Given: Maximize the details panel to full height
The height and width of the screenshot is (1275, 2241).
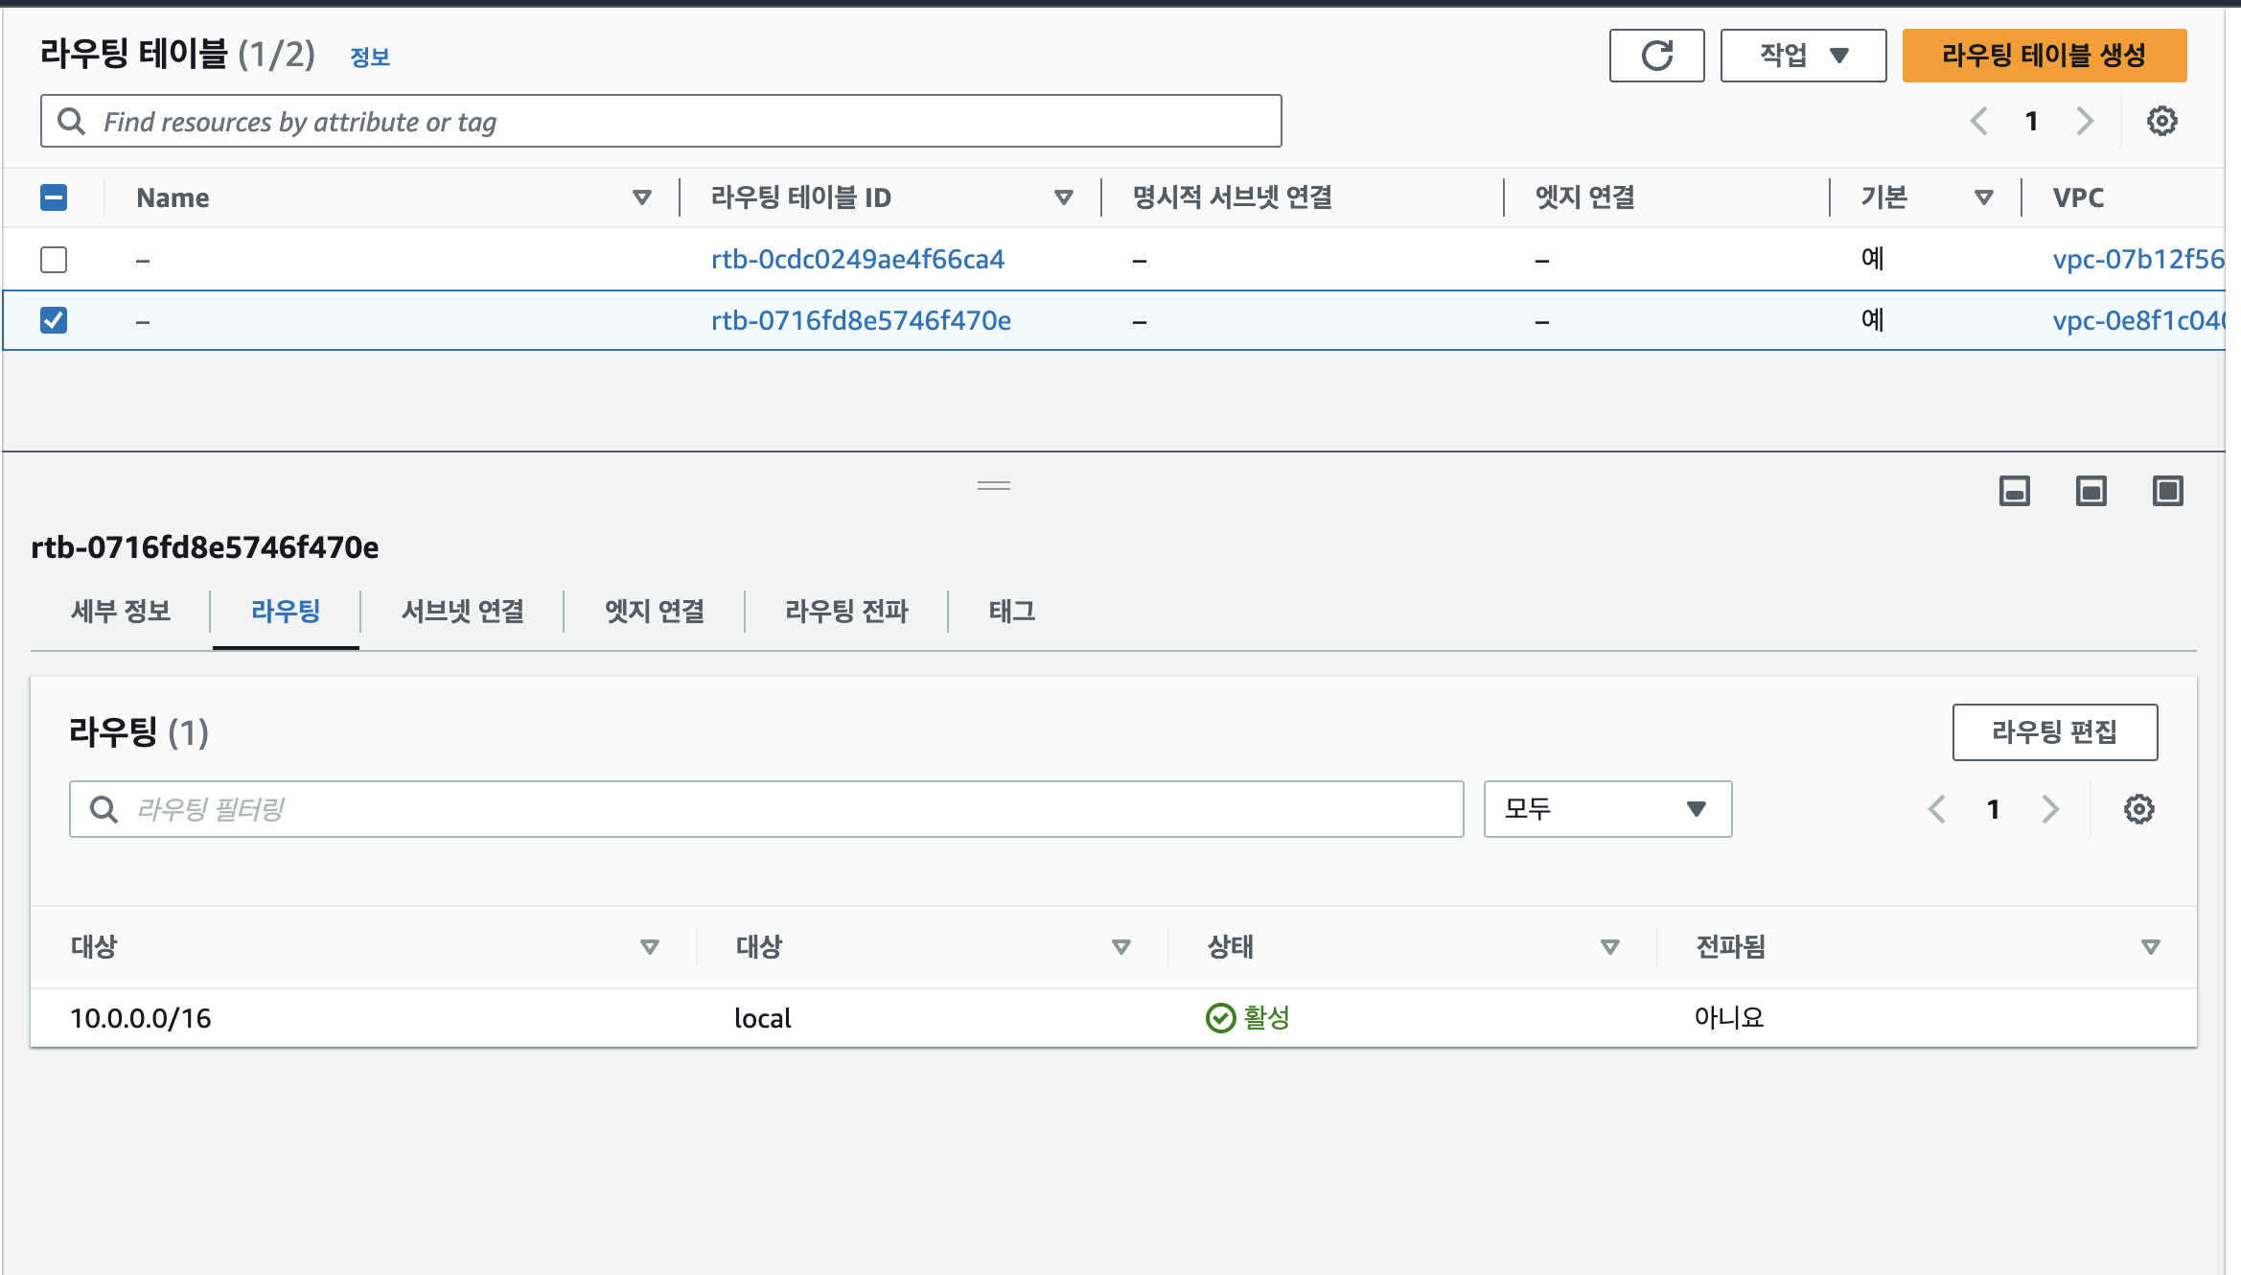Looking at the screenshot, I should (x=2167, y=491).
